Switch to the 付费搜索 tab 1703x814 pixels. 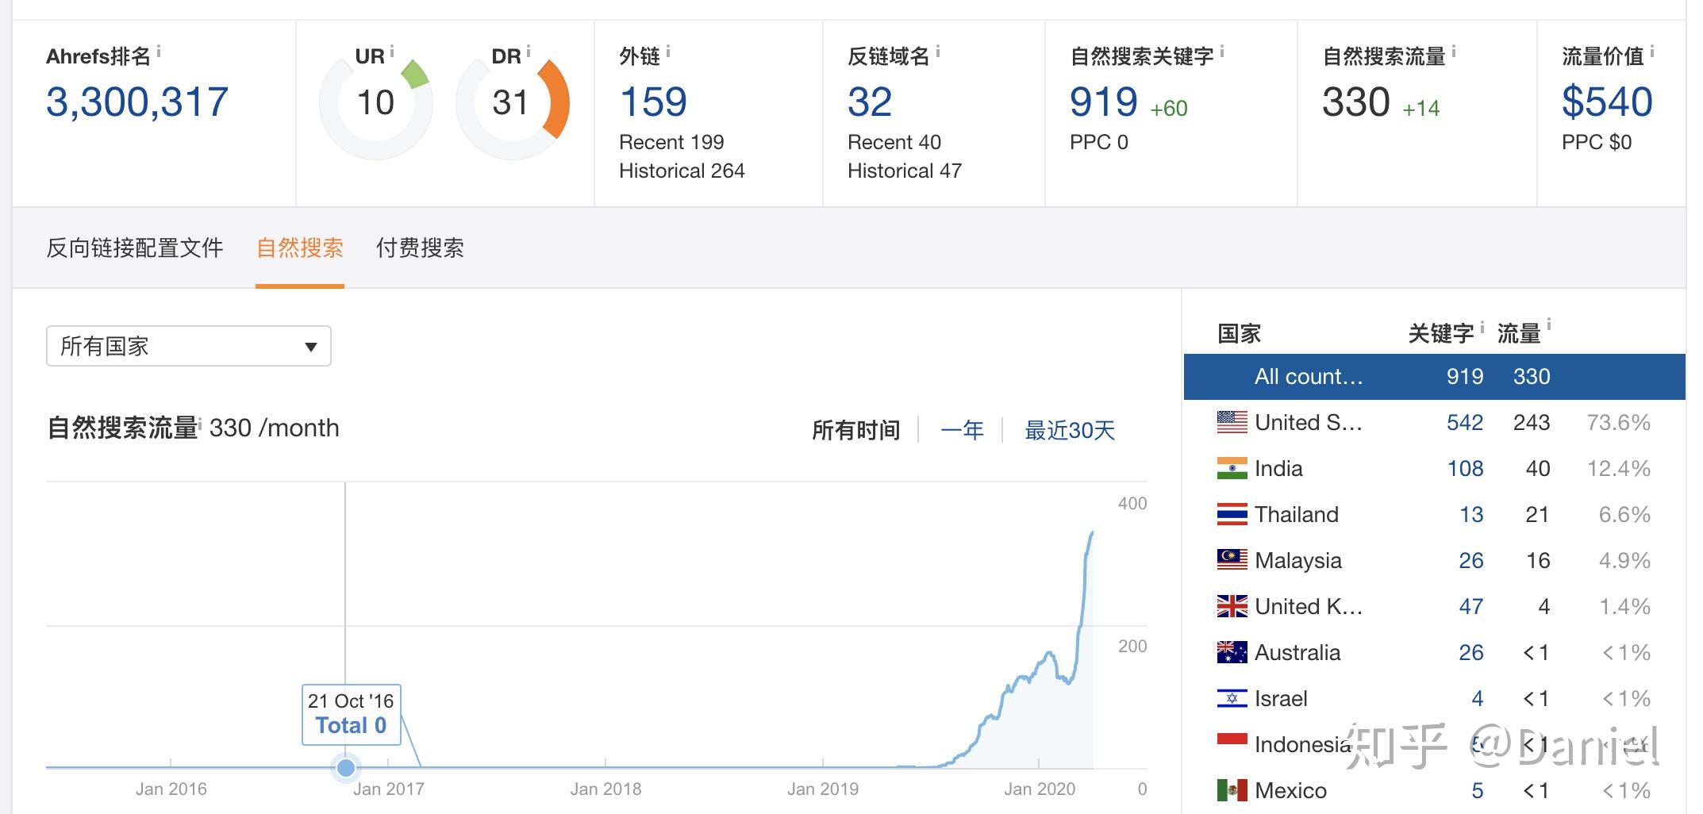[421, 248]
